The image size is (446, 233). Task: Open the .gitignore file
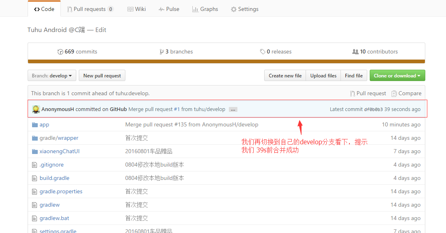tap(52, 165)
